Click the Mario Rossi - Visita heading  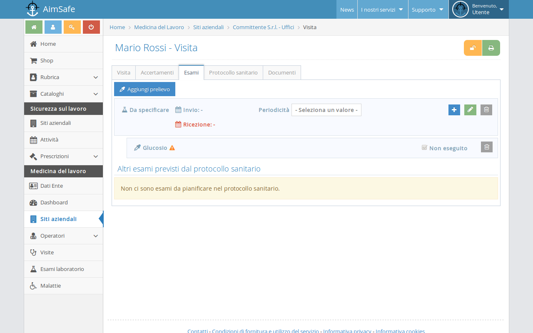[156, 48]
